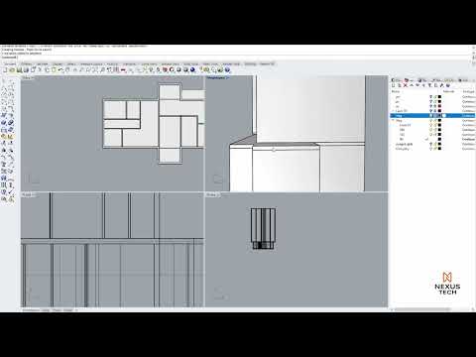The height and width of the screenshot is (357, 476).
Task: Switch to the CPlanes toolbar tab
Action: point(26,63)
